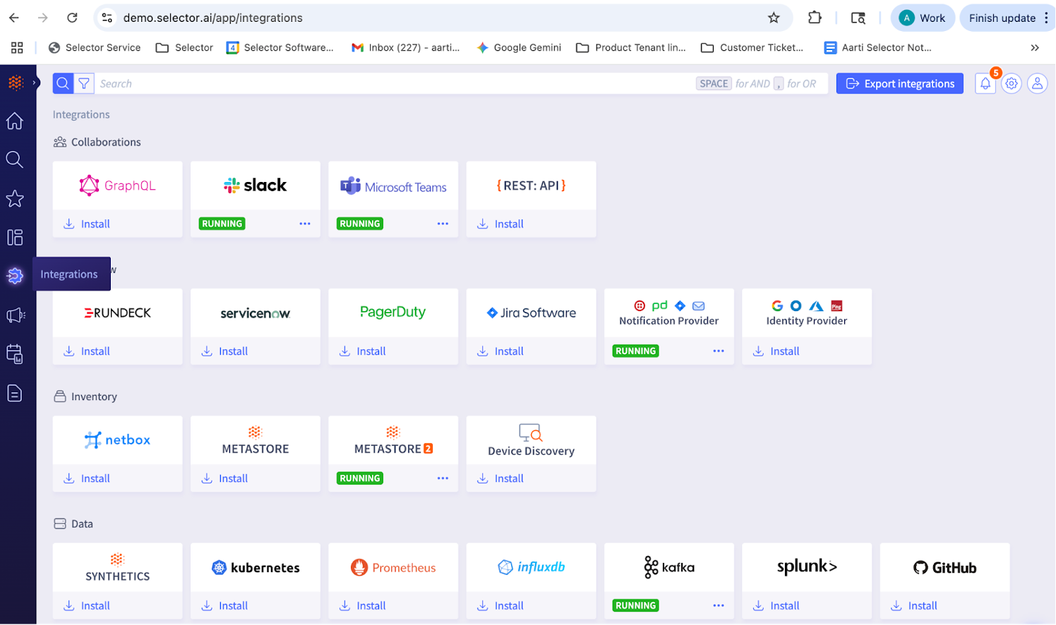Open the megaphone alerts icon in sidebar
This screenshot has width=1056, height=625.
tap(15, 315)
